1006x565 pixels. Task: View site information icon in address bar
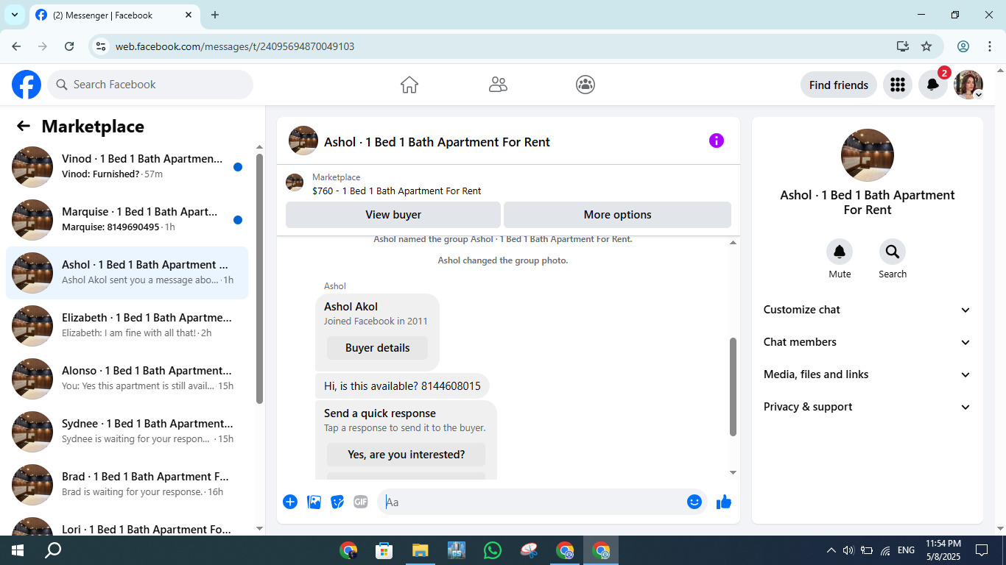(101, 46)
